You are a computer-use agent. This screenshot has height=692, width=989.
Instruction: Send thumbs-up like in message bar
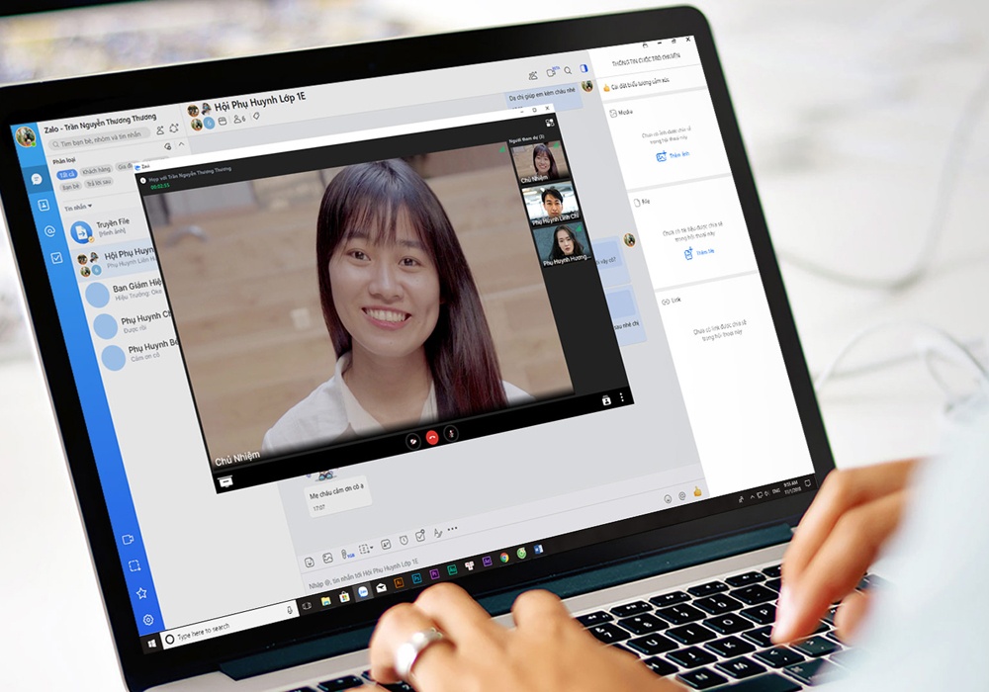696,491
